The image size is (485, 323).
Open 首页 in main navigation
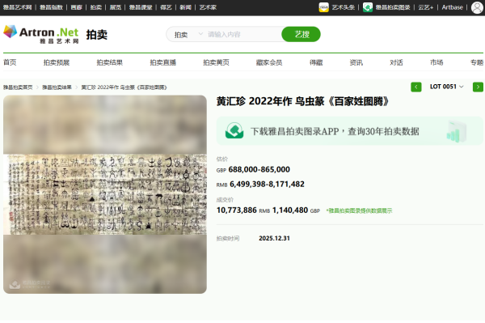click(x=10, y=62)
